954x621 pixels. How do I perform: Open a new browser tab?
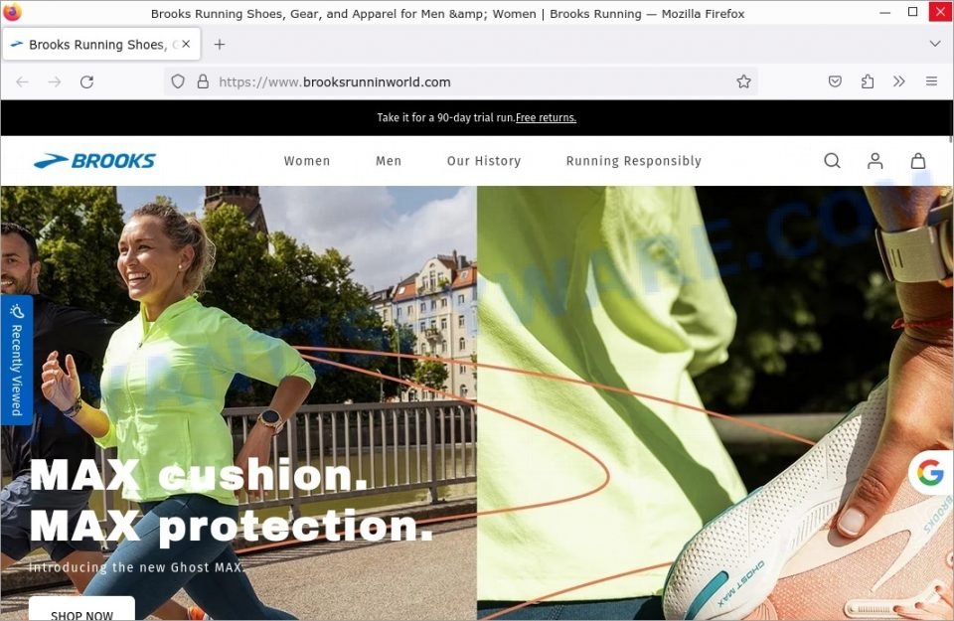(220, 45)
